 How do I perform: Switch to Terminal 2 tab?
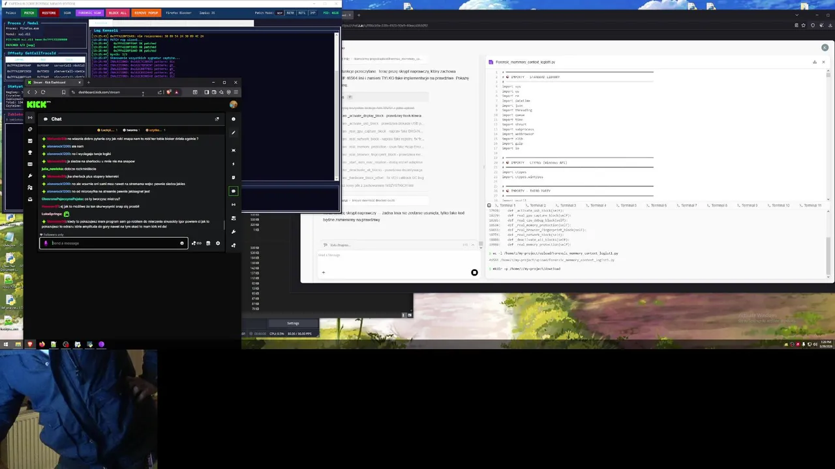click(x=536, y=205)
